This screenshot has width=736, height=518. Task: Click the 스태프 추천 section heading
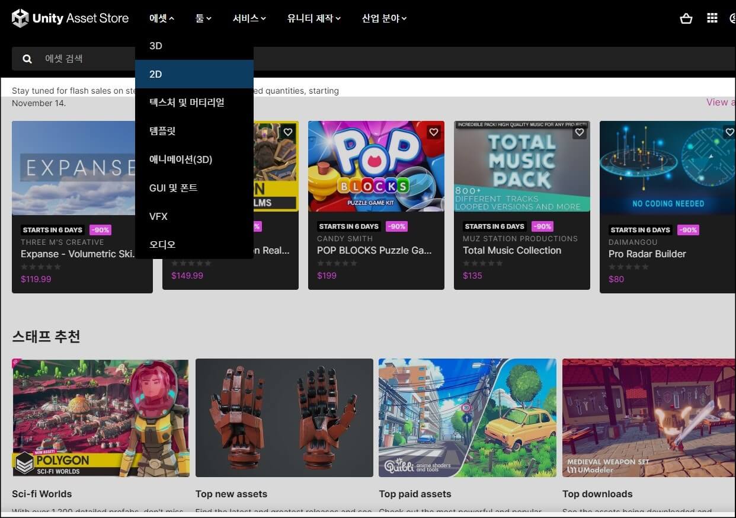click(x=46, y=337)
